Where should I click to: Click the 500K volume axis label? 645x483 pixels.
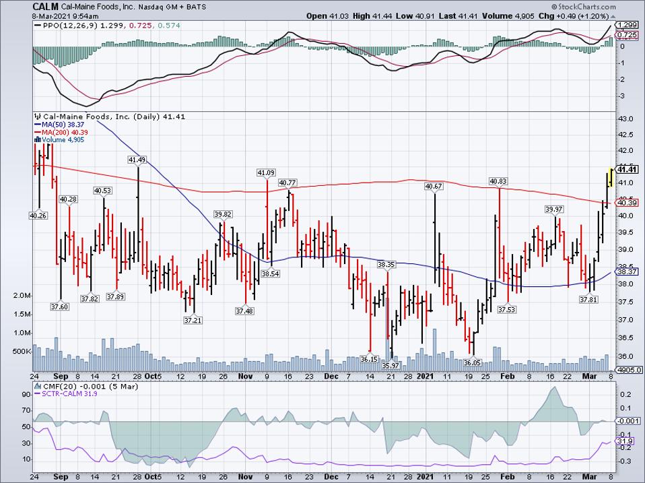(x=22, y=352)
